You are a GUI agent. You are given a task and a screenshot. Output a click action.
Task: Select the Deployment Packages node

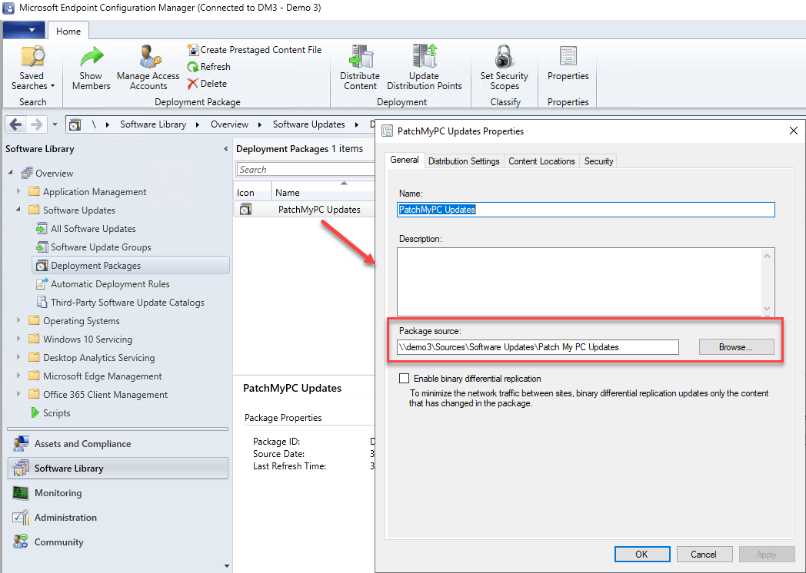pos(131,266)
